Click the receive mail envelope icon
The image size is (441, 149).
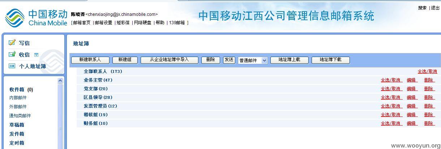click(12, 54)
